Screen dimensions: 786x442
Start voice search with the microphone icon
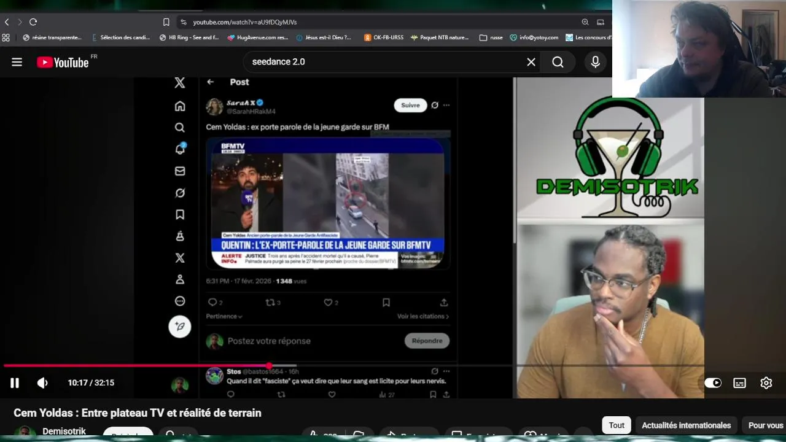pos(595,62)
